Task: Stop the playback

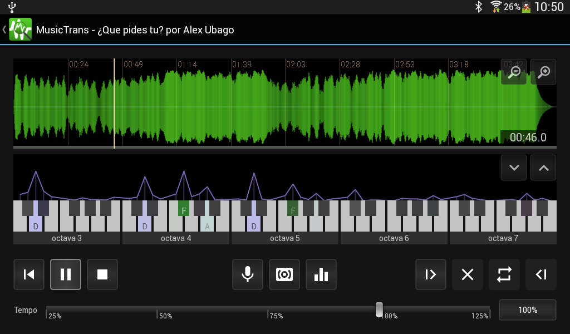Action: [102, 274]
